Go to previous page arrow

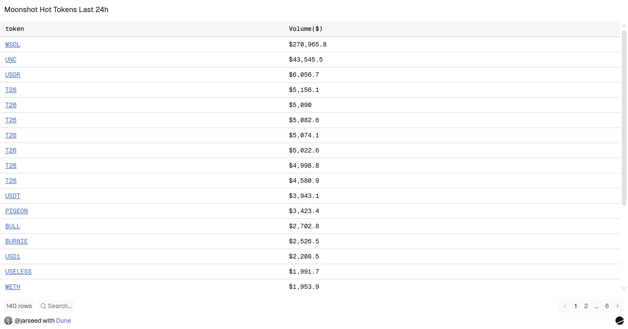point(565,306)
